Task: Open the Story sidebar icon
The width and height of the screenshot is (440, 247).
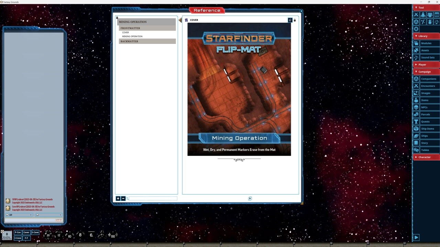Action: [416, 143]
